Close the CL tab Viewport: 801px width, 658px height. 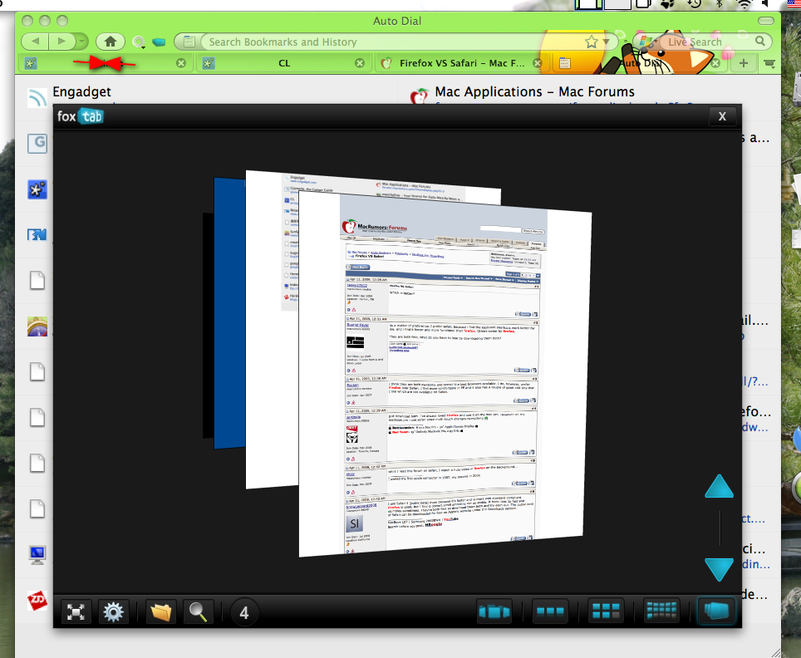[x=360, y=63]
